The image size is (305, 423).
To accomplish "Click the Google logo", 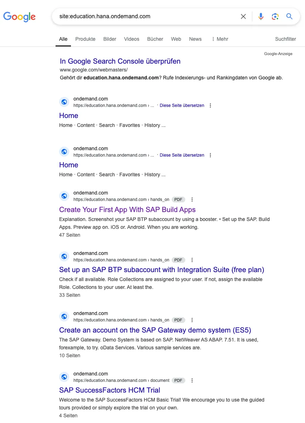I will click(19, 16).
